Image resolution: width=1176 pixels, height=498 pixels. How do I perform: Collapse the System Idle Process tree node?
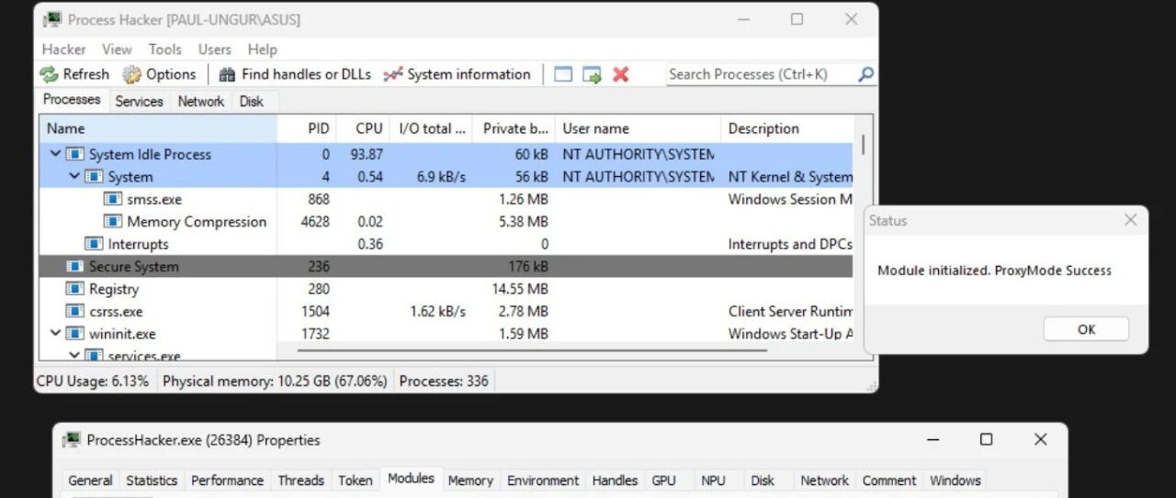point(55,154)
